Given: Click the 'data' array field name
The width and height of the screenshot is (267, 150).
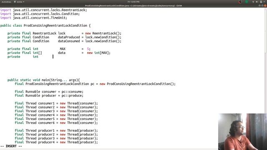Looking at the screenshot, I should [x=62, y=53].
